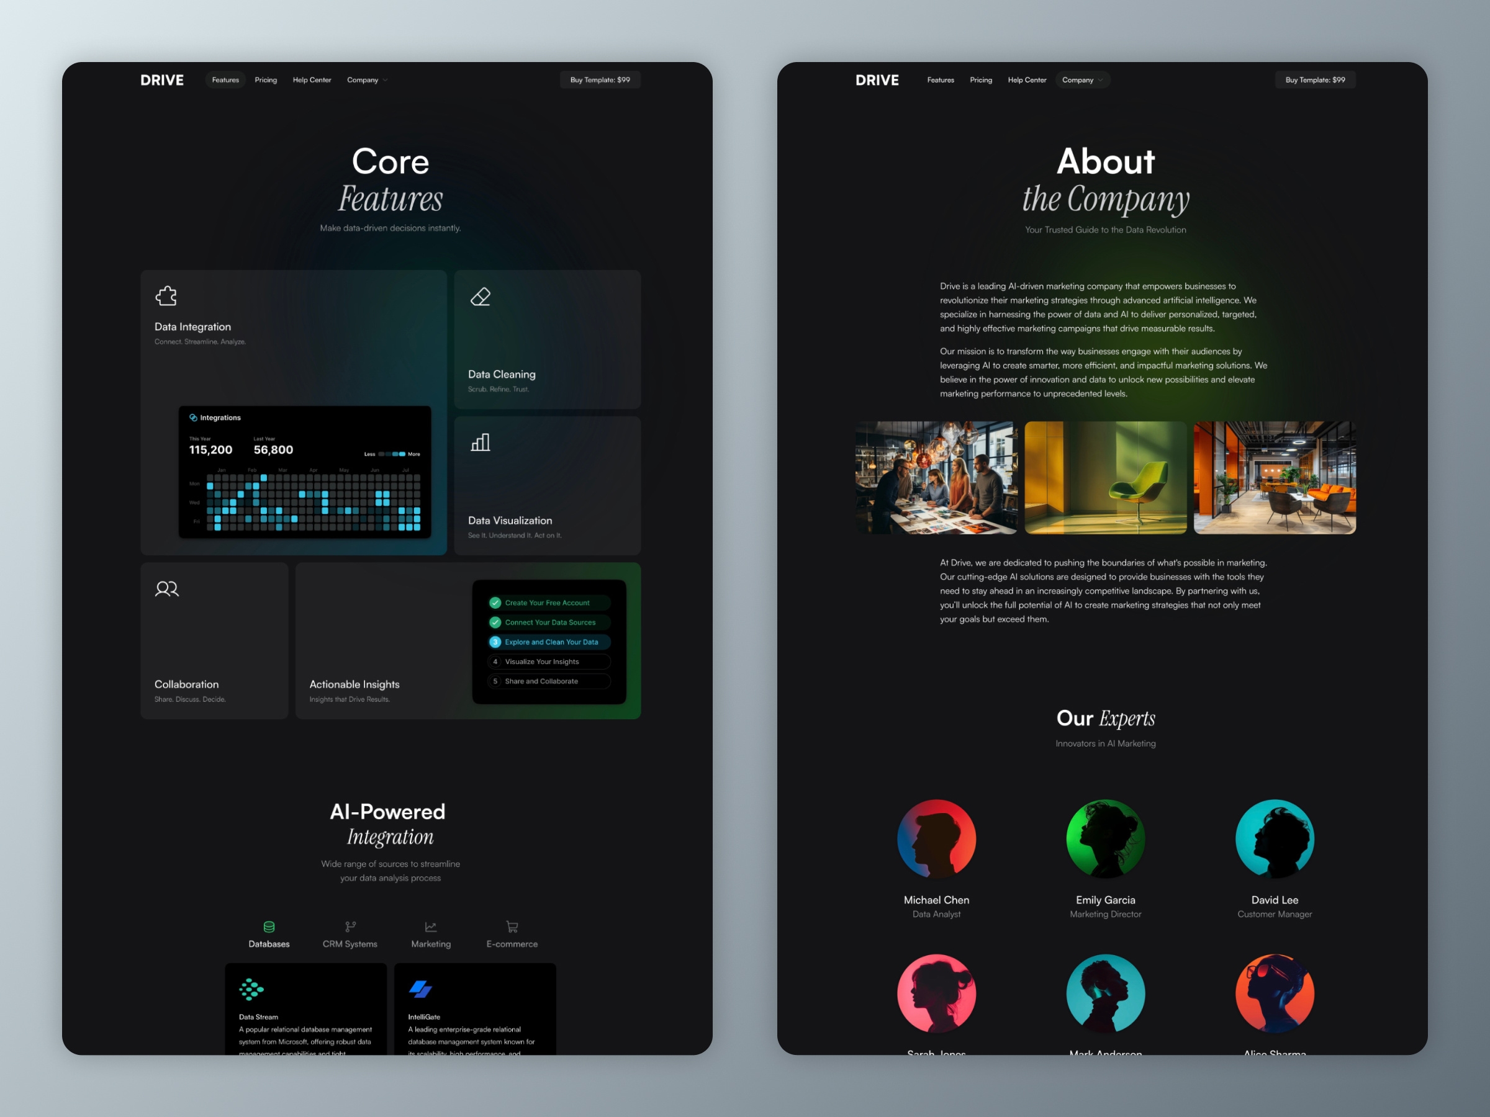
Task: Click the Databases tab icon
Action: (x=266, y=928)
